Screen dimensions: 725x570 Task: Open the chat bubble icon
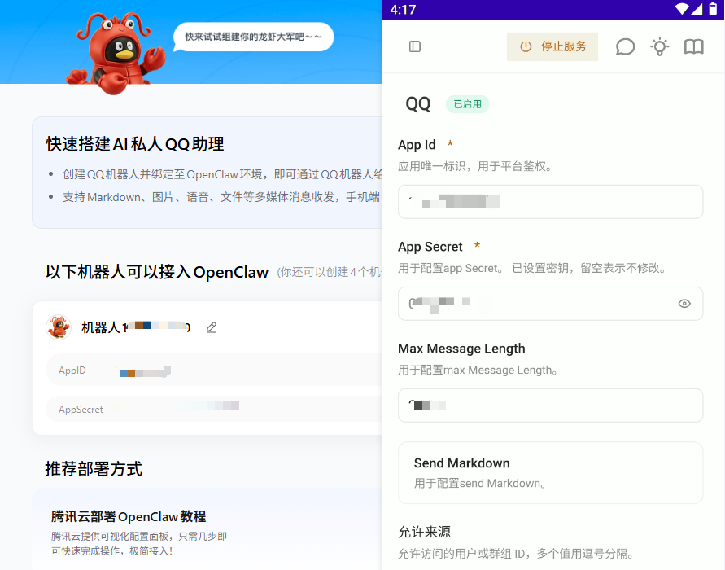625,46
